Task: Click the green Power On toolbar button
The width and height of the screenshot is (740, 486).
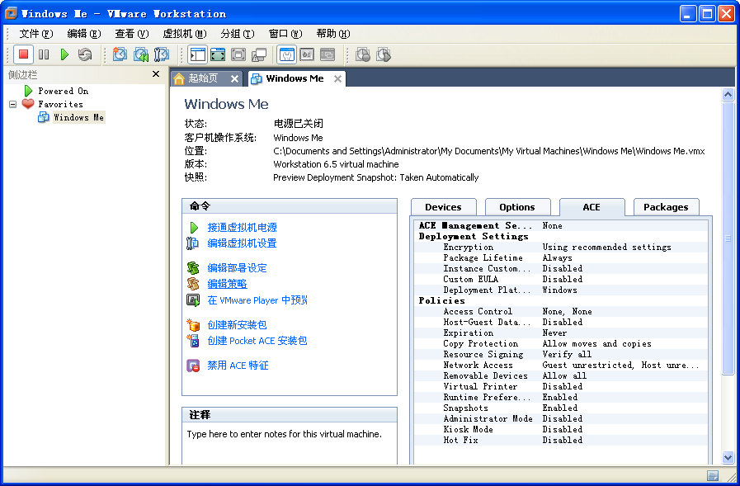Action: (x=64, y=54)
